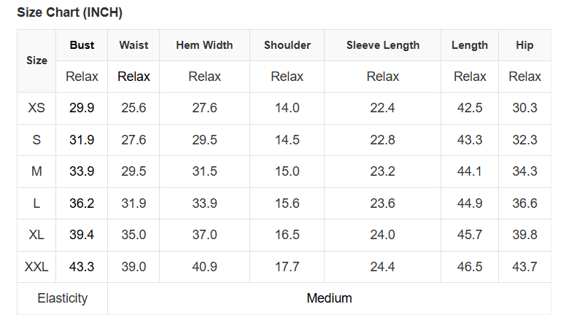This screenshot has height=315, width=569.
Task: Select the Hem Width column header
Action: 204,45
